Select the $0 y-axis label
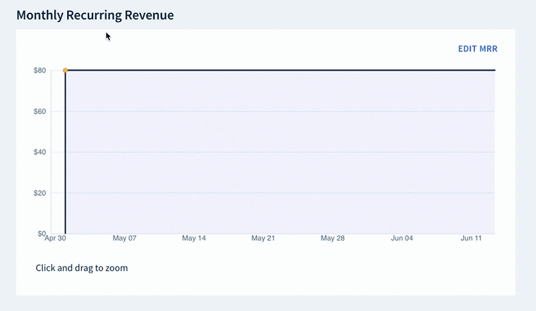Viewport: 536px width, 311px height. tap(42, 233)
